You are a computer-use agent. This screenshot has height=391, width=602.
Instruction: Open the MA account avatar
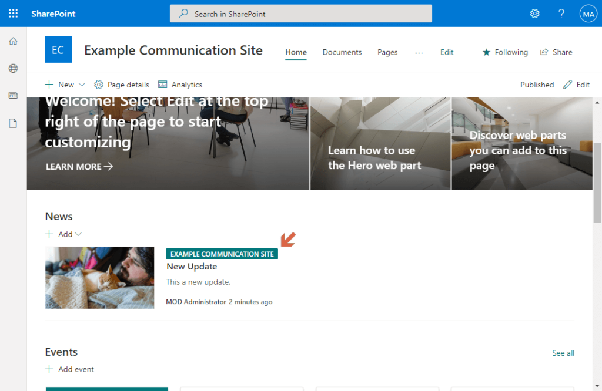tap(588, 14)
